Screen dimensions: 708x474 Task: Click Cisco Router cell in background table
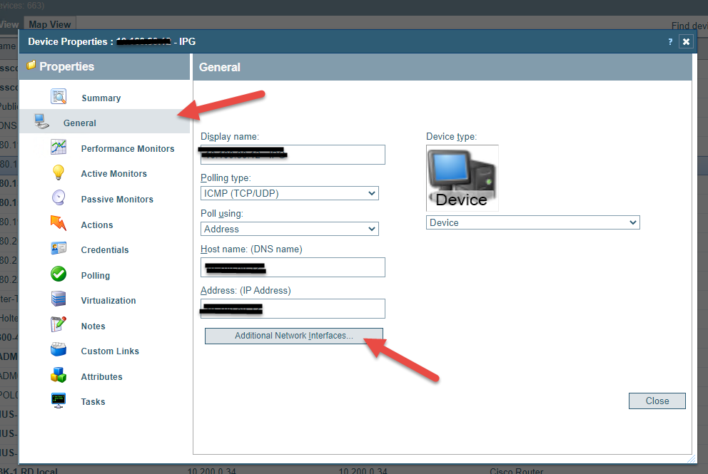coord(517,471)
